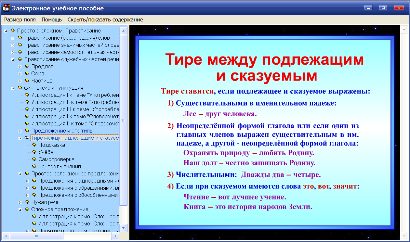410x242 pixels.
Task: Click book icon beside Правописание служебных частей речи
Action: [20, 59]
